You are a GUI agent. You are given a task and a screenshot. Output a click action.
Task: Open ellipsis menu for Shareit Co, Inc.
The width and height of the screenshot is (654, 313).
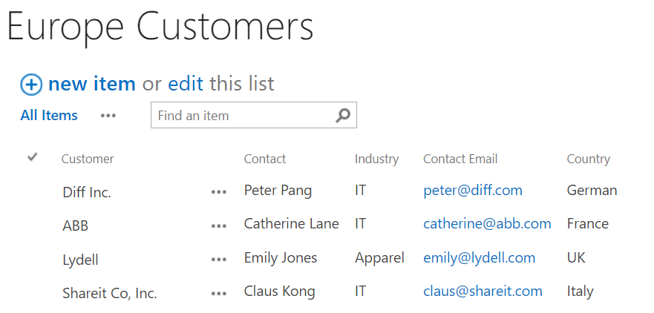218,293
